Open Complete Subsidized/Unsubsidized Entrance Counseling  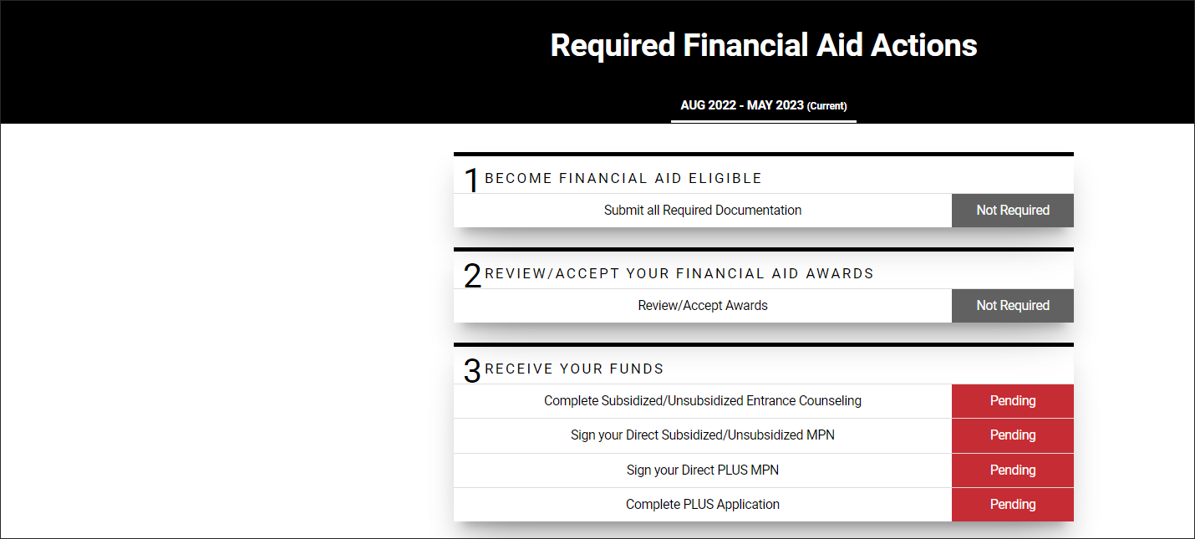point(702,400)
